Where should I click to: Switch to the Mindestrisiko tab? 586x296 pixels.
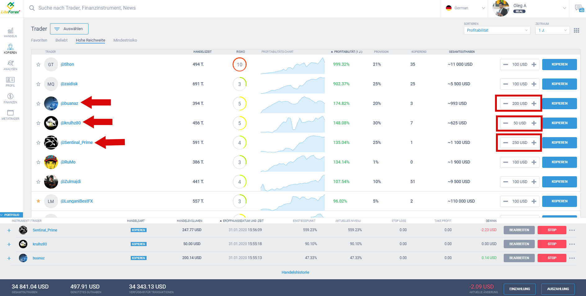pyautogui.click(x=125, y=40)
